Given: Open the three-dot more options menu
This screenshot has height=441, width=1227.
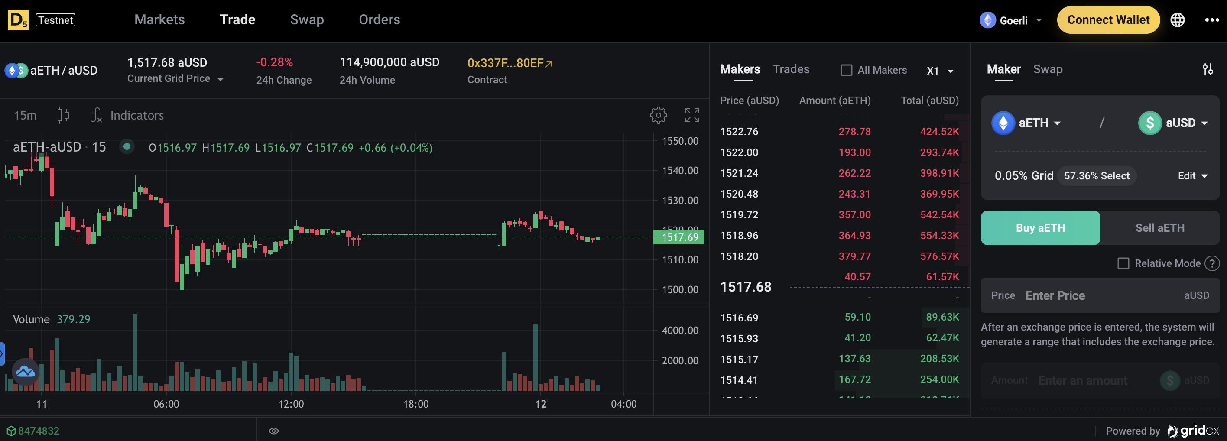Looking at the screenshot, I should [1211, 20].
